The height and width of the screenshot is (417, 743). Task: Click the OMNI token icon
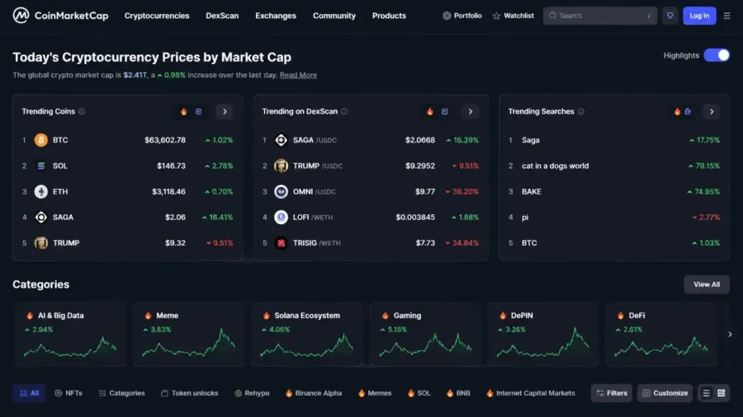click(281, 191)
